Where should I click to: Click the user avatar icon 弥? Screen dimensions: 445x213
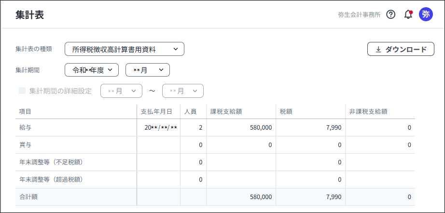(x=426, y=14)
